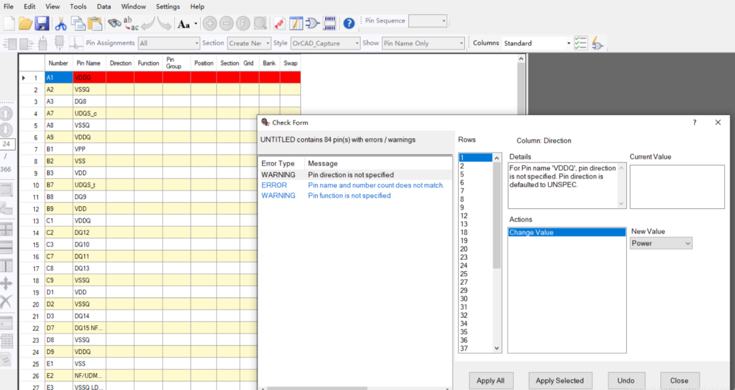Viewport: 735px width, 390px height.
Task: Click the IC chip package icon
Action: [329, 23]
